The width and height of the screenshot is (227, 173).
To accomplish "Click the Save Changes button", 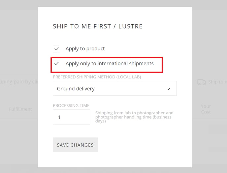I will [x=75, y=145].
